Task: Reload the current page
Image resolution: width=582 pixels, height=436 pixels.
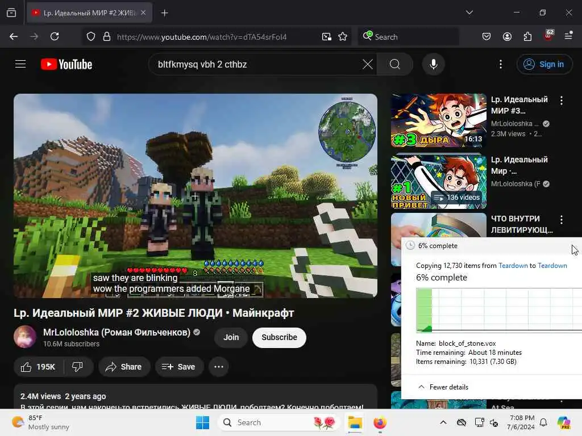Action: tap(55, 36)
